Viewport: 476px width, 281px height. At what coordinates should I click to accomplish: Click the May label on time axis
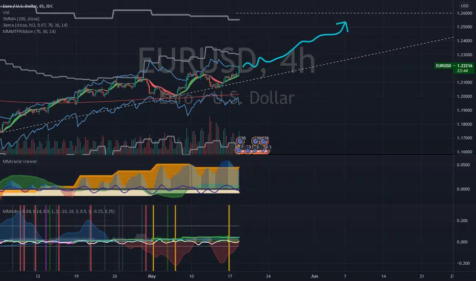pyautogui.click(x=152, y=276)
